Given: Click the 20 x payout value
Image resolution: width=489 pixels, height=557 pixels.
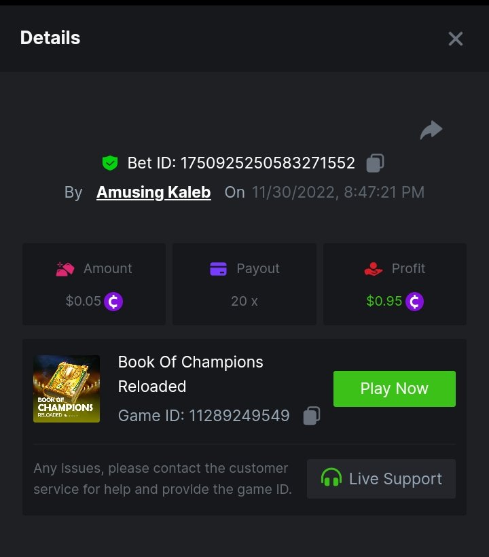Looking at the screenshot, I should click(x=244, y=301).
